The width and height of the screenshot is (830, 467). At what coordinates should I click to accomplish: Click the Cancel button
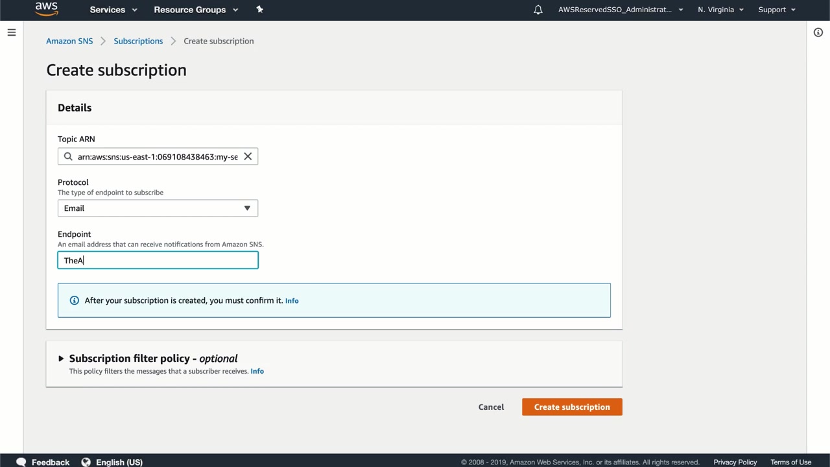click(491, 407)
